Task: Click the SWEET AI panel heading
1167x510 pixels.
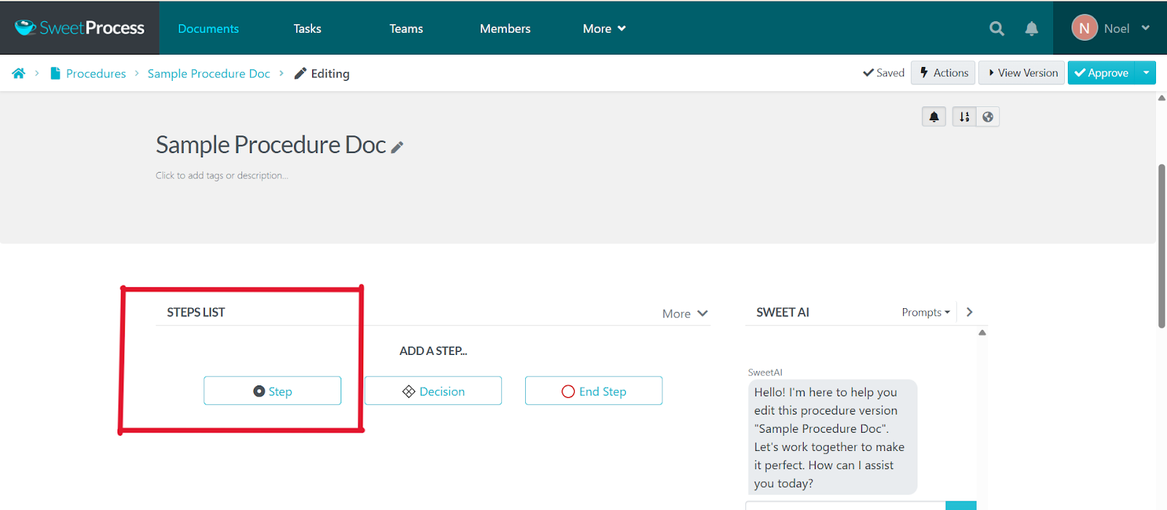Action: [x=783, y=312]
